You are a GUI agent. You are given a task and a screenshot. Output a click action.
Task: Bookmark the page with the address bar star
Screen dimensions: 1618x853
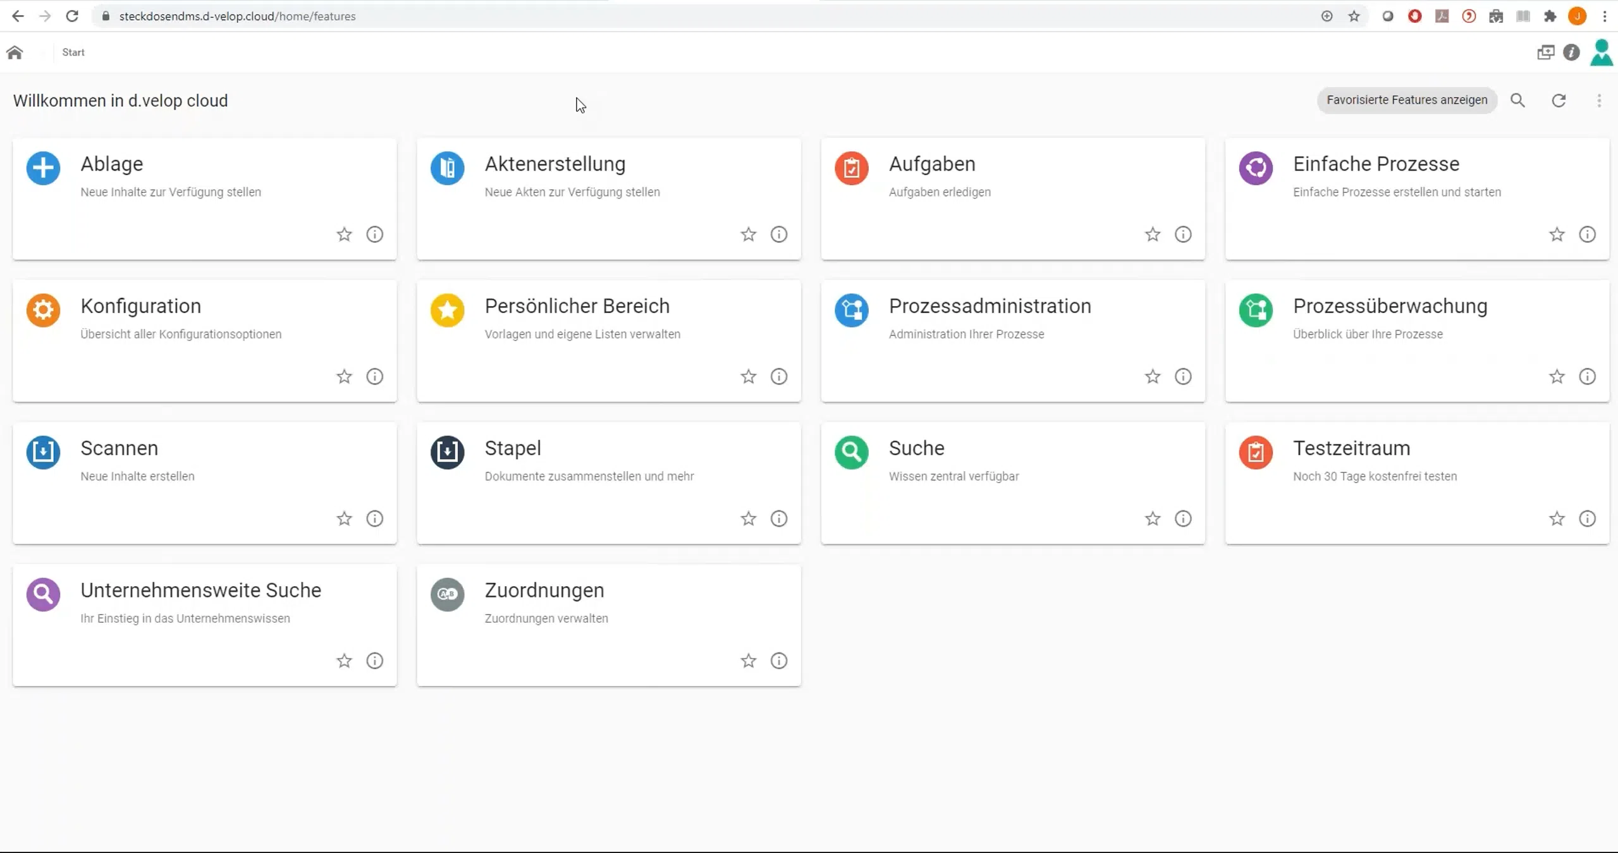tap(1354, 16)
